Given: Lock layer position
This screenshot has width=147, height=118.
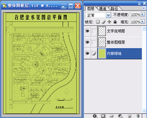Looking at the screenshot, I should [109, 22].
